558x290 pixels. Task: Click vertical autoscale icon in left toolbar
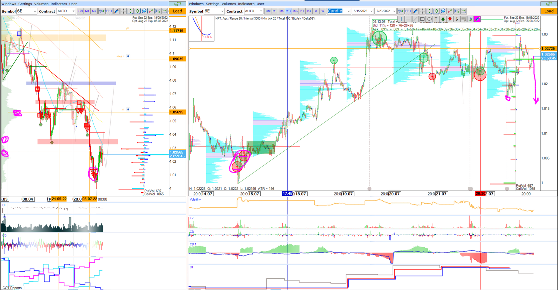coord(130,11)
